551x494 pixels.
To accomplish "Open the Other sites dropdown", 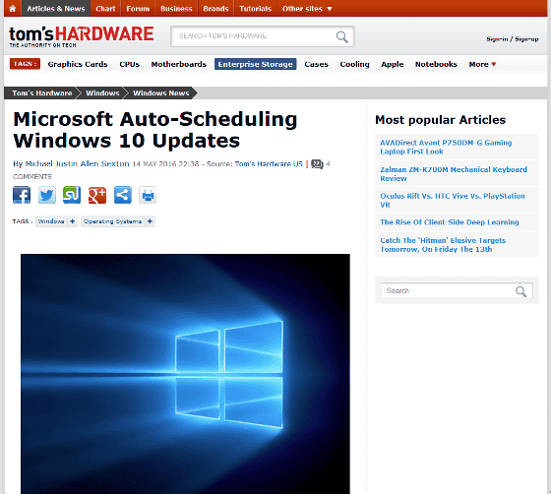I will click(307, 9).
